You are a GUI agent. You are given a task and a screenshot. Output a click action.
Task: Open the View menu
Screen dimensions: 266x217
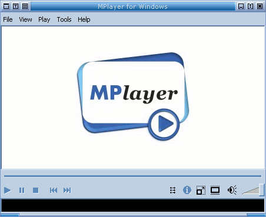pos(25,19)
